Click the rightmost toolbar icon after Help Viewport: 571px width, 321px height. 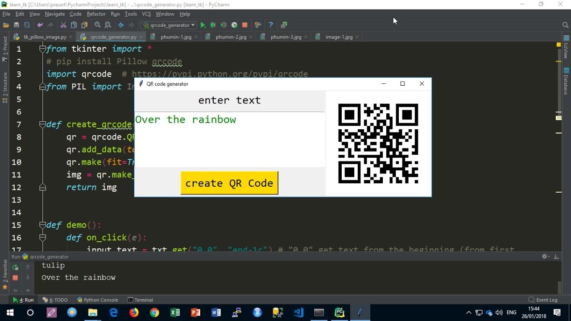[284, 25]
